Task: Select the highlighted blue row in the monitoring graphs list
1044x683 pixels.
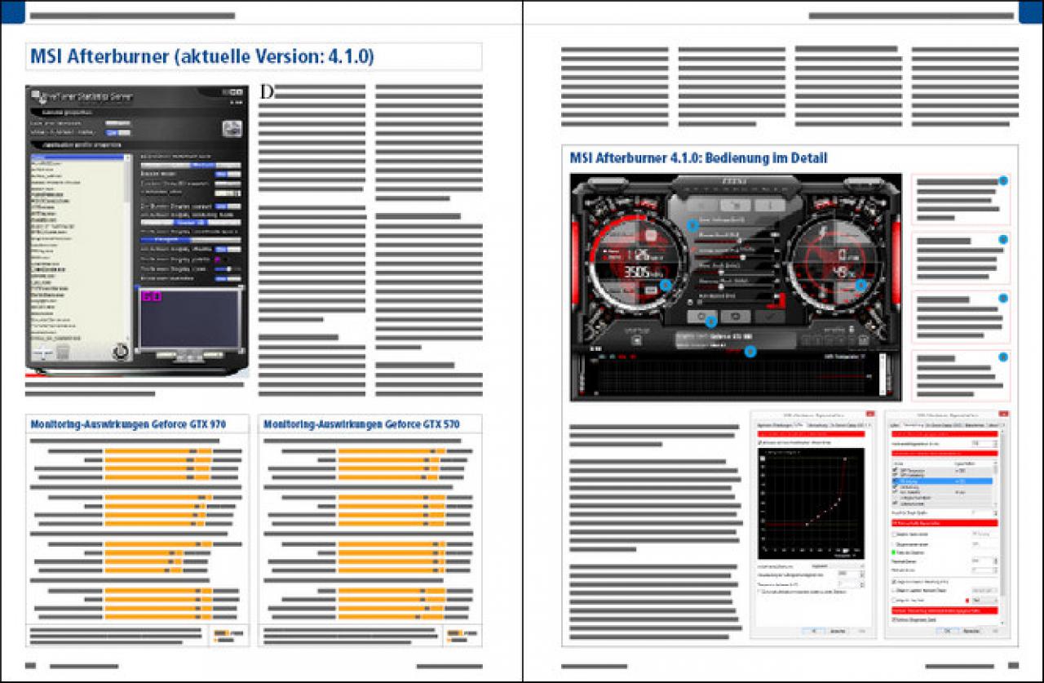Action: click(x=943, y=481)
